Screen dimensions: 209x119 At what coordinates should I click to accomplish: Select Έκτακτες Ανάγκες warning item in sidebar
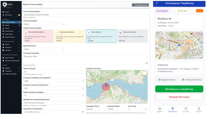click(x=11, y=22)
